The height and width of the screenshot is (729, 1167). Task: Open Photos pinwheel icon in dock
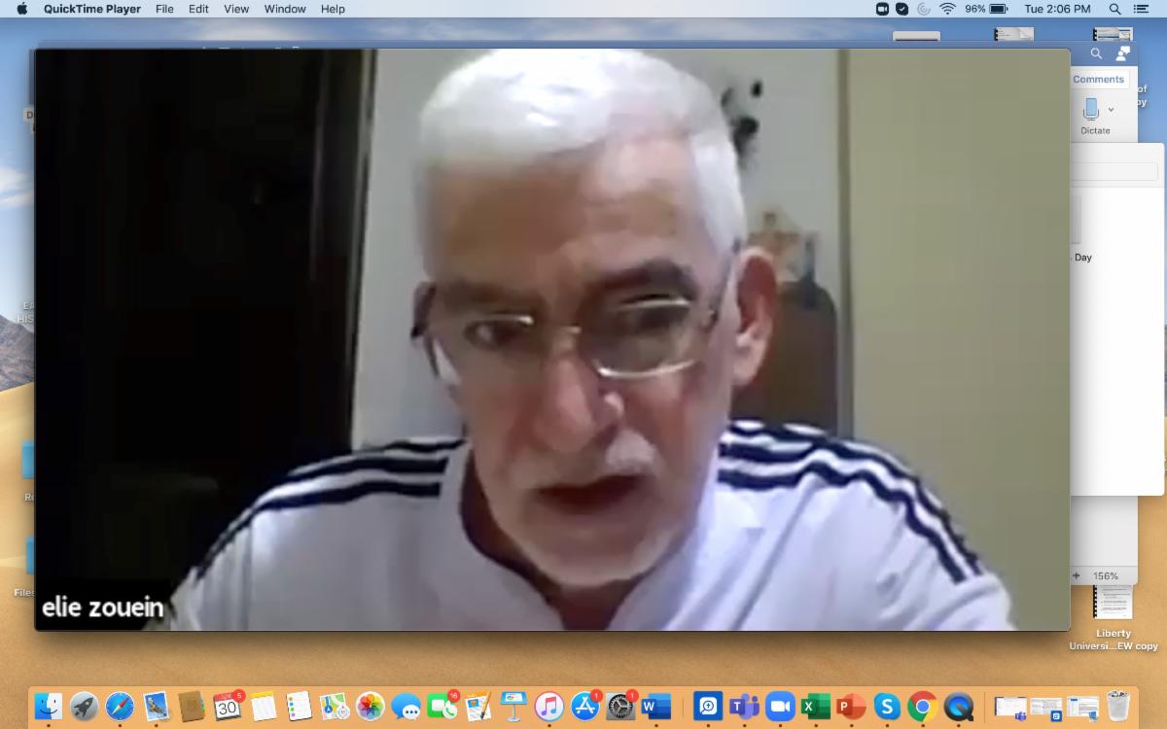pos(371,707)
